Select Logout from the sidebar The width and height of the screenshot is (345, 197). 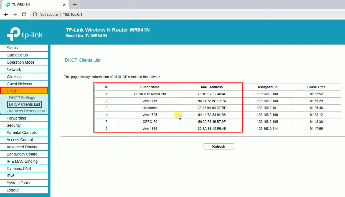12,190
